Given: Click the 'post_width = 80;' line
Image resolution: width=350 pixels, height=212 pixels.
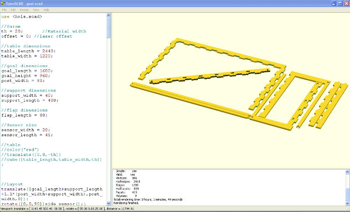Looking at the screenshot, I should [x=23, y=81].
